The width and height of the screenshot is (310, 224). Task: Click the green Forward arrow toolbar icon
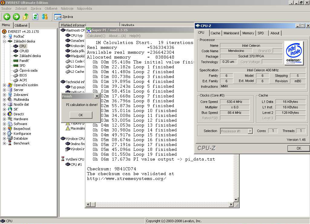tap(16, 17)
